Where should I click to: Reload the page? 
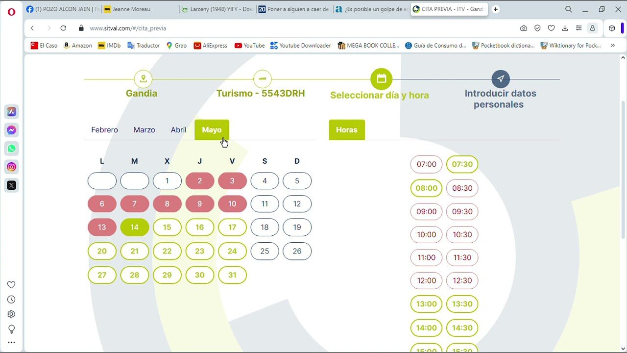(x=63, y=28)
